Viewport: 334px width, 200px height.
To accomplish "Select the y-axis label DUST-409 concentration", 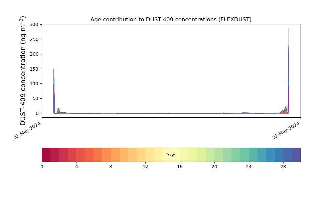I will tap(23, 71).
